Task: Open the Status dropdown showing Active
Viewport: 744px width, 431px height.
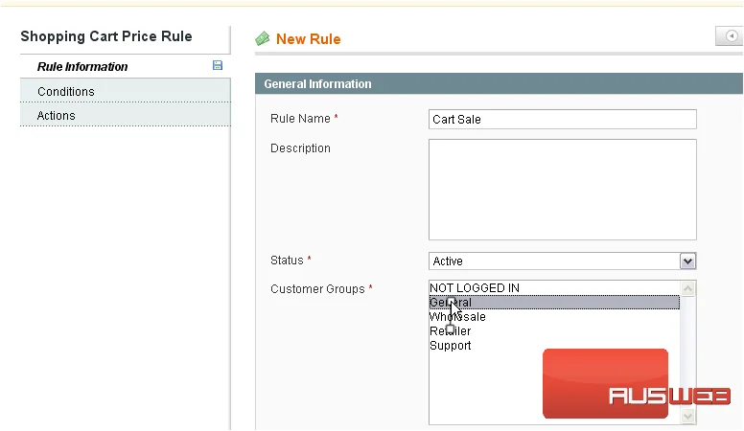Action: [562, 261]
